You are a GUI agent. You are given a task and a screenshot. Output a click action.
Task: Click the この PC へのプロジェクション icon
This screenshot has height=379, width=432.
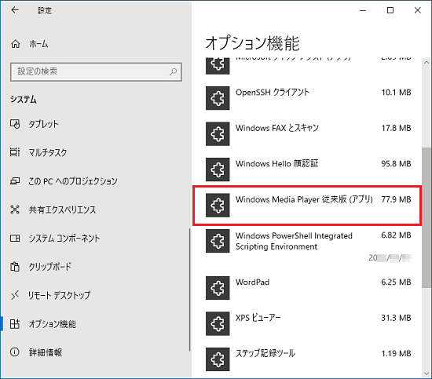click(x=15, y=180)
